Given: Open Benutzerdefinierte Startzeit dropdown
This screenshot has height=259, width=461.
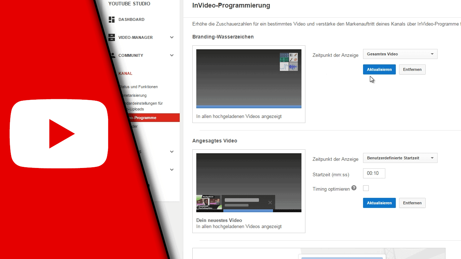Looking at the screenshot, I should click(400, 158).
